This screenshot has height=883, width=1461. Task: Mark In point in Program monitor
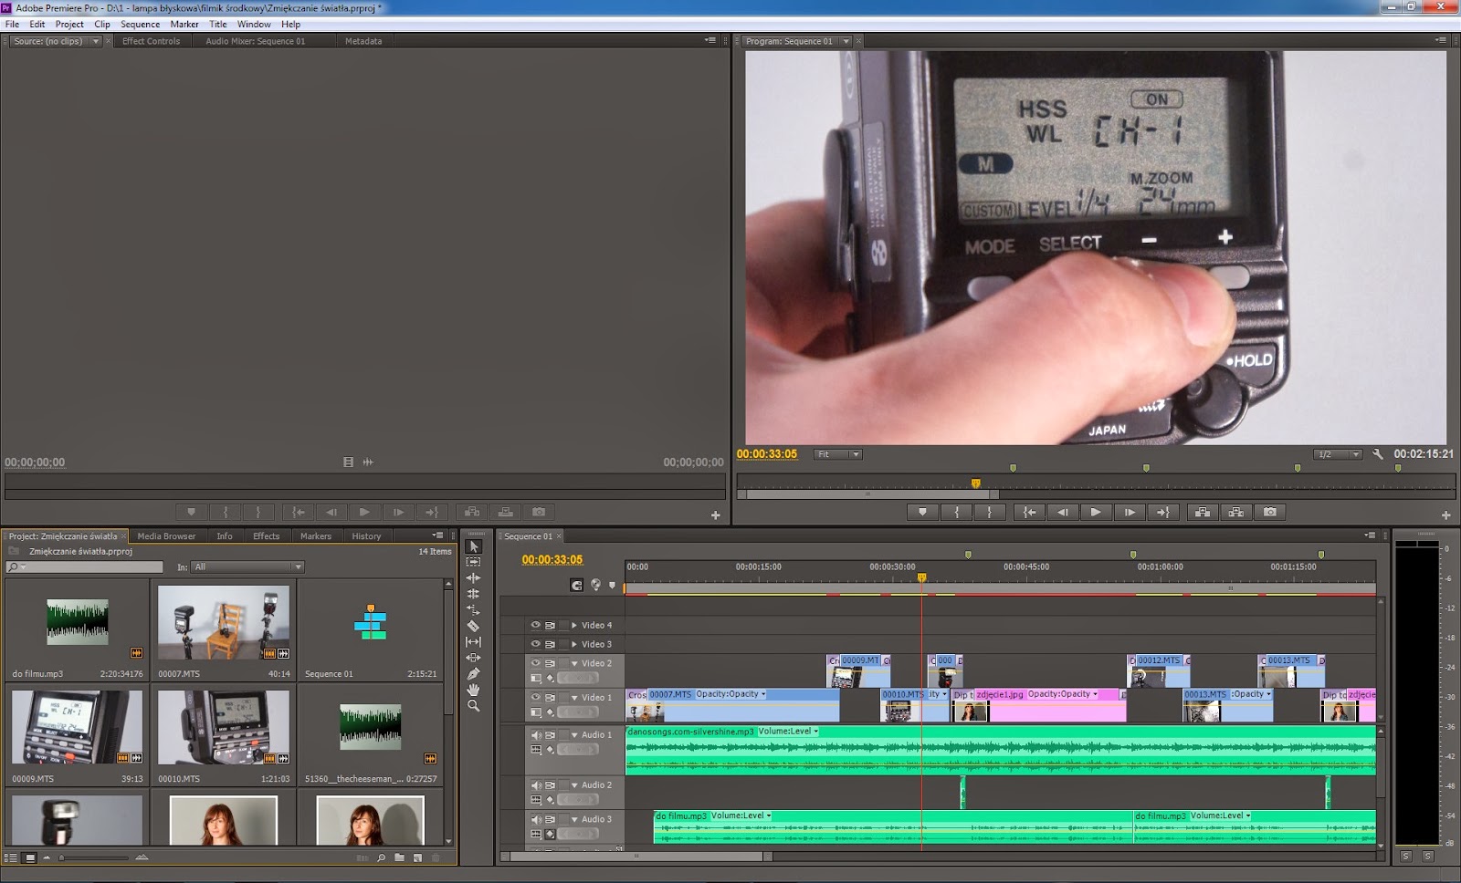coord(956,512)
